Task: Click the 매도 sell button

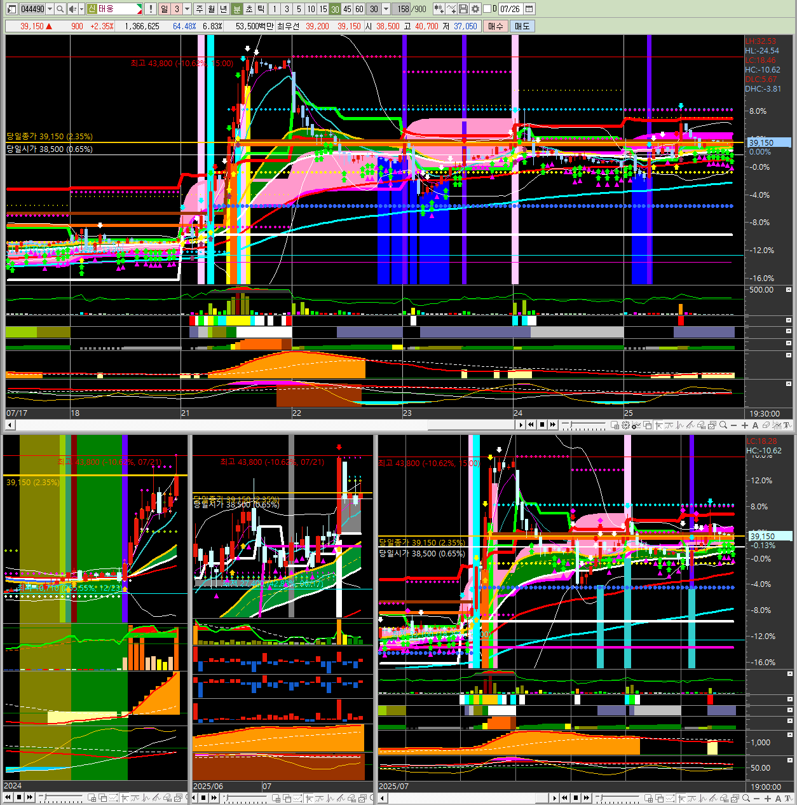Action: (x=522, y=26)
